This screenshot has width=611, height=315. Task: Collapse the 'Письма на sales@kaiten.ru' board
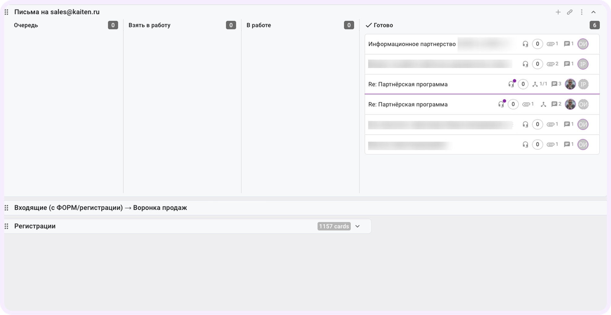point(594,12)
